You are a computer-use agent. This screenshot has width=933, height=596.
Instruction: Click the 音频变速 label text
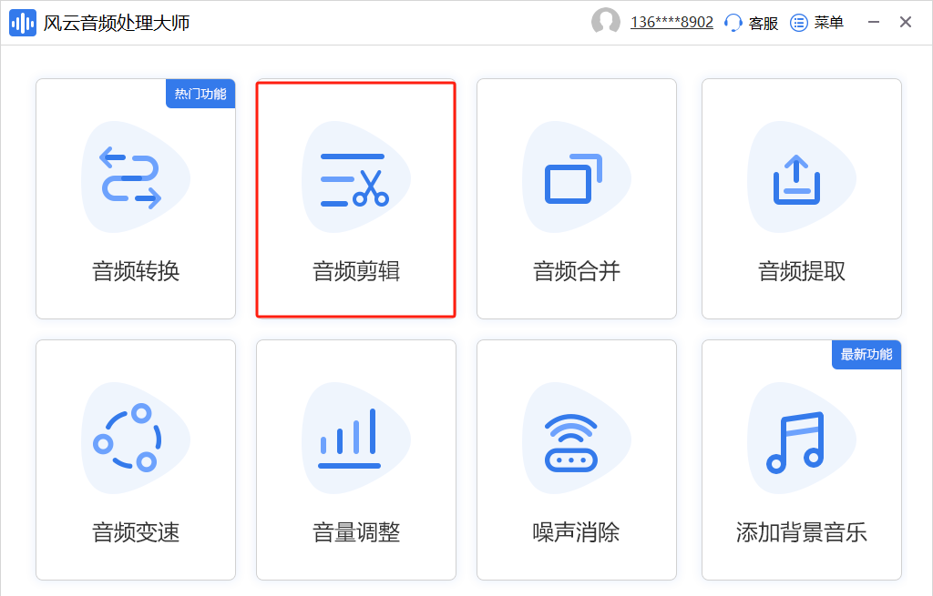pyautogui.click(x=136, y=531)
